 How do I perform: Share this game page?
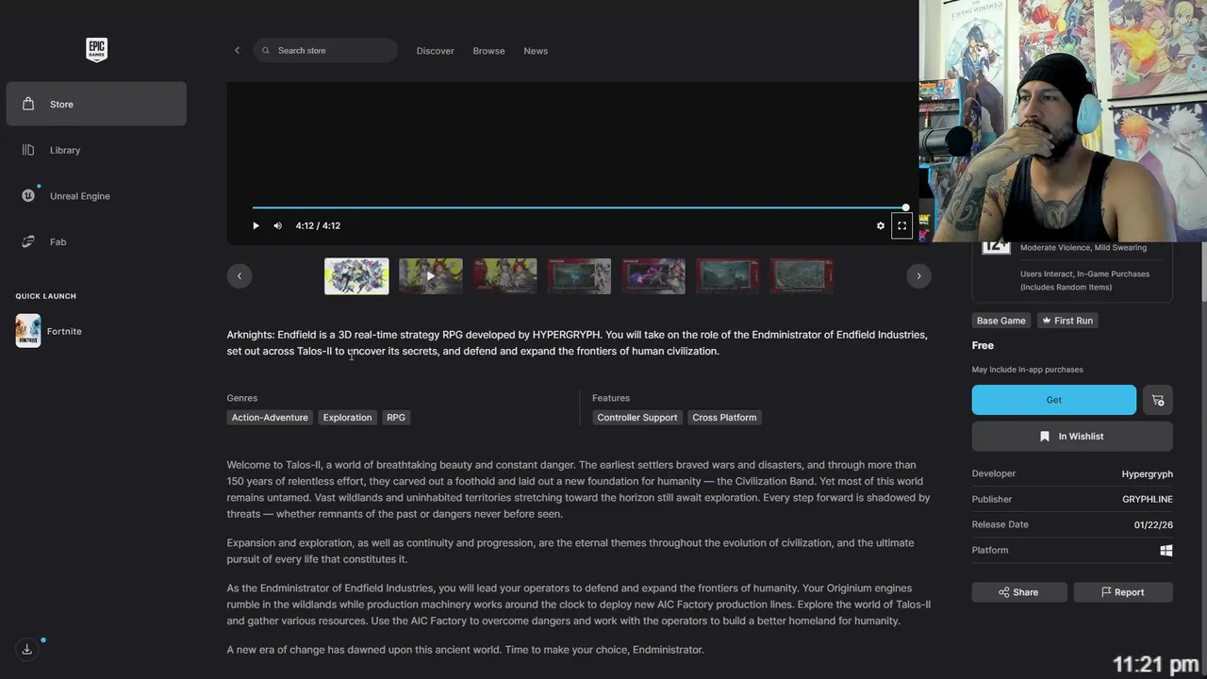coord(1019,592)
